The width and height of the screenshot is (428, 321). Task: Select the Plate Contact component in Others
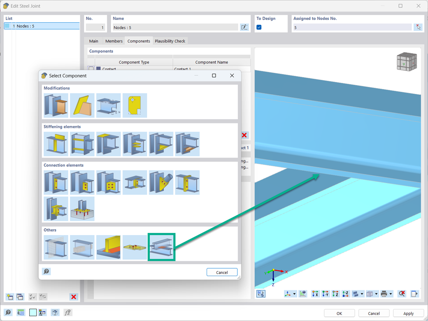click(x=161, y=247)
